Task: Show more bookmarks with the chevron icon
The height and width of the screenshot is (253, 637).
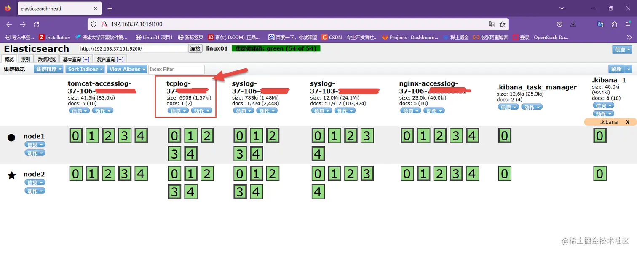Action: click(629, 37)
